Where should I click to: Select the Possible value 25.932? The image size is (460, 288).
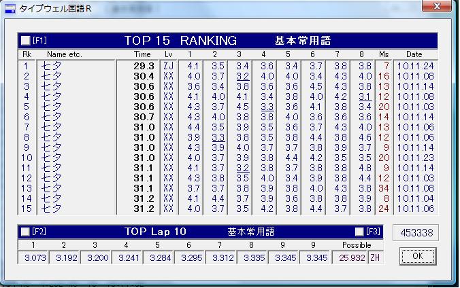[x=352, y=258]
